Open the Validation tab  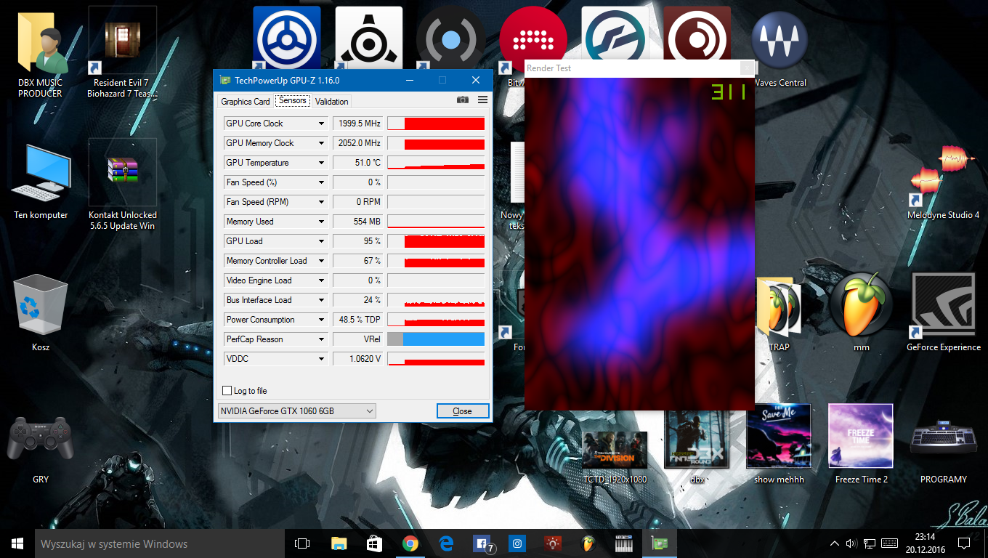pyautogui.click(x=332, y=102)
